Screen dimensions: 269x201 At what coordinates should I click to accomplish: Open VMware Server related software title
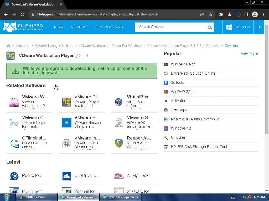[x=139, y=118]
